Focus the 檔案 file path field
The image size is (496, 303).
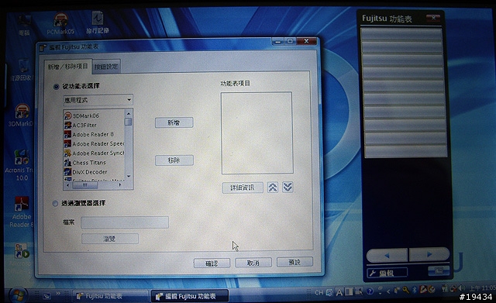pyautogui.click(x=125, y=222)
